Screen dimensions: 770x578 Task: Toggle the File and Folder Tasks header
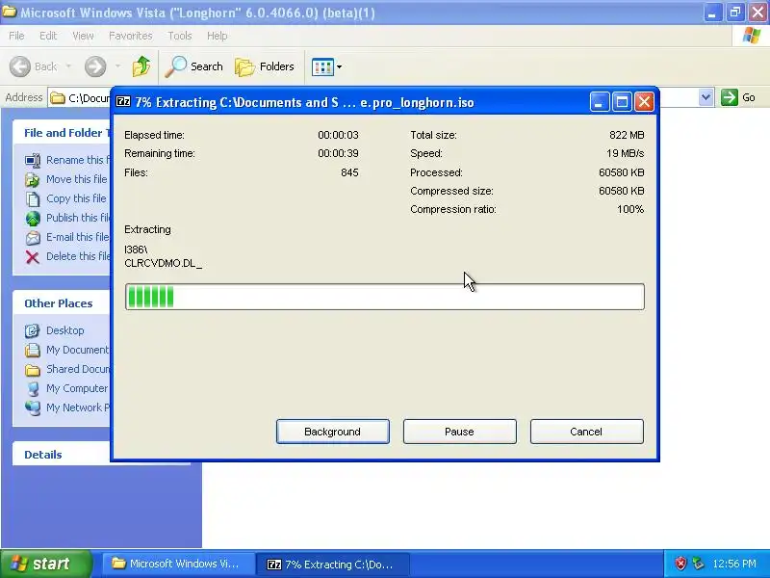tap(62, 133)
